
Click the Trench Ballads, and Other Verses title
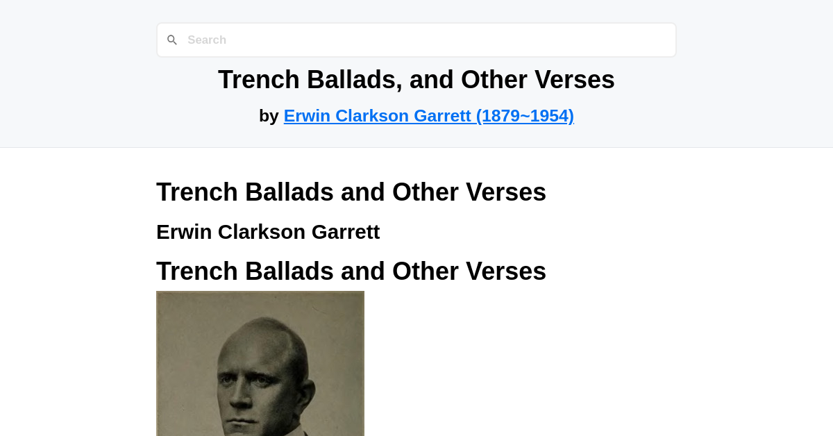coord(416,79)
